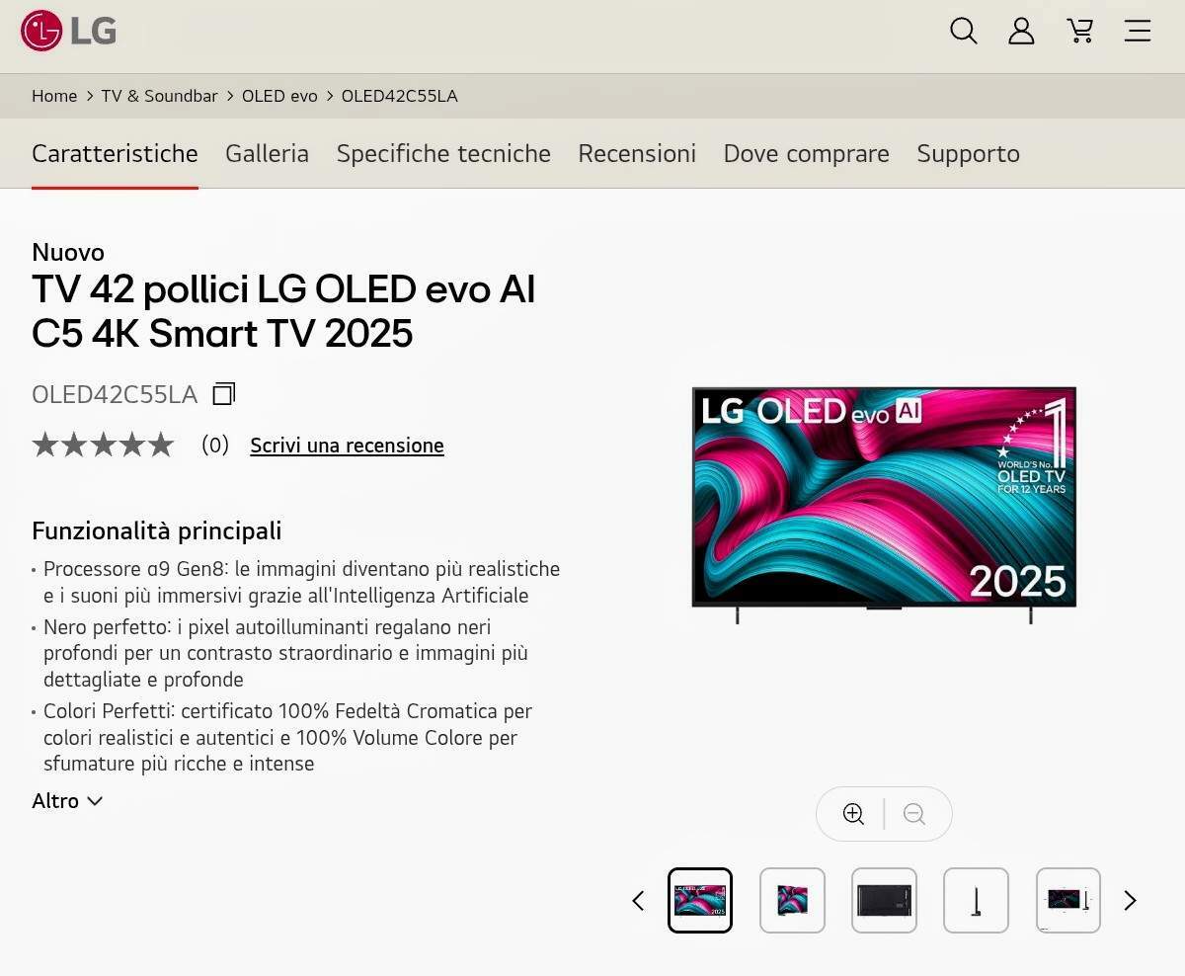Open the search magnifier icon

tap(964, 31)
